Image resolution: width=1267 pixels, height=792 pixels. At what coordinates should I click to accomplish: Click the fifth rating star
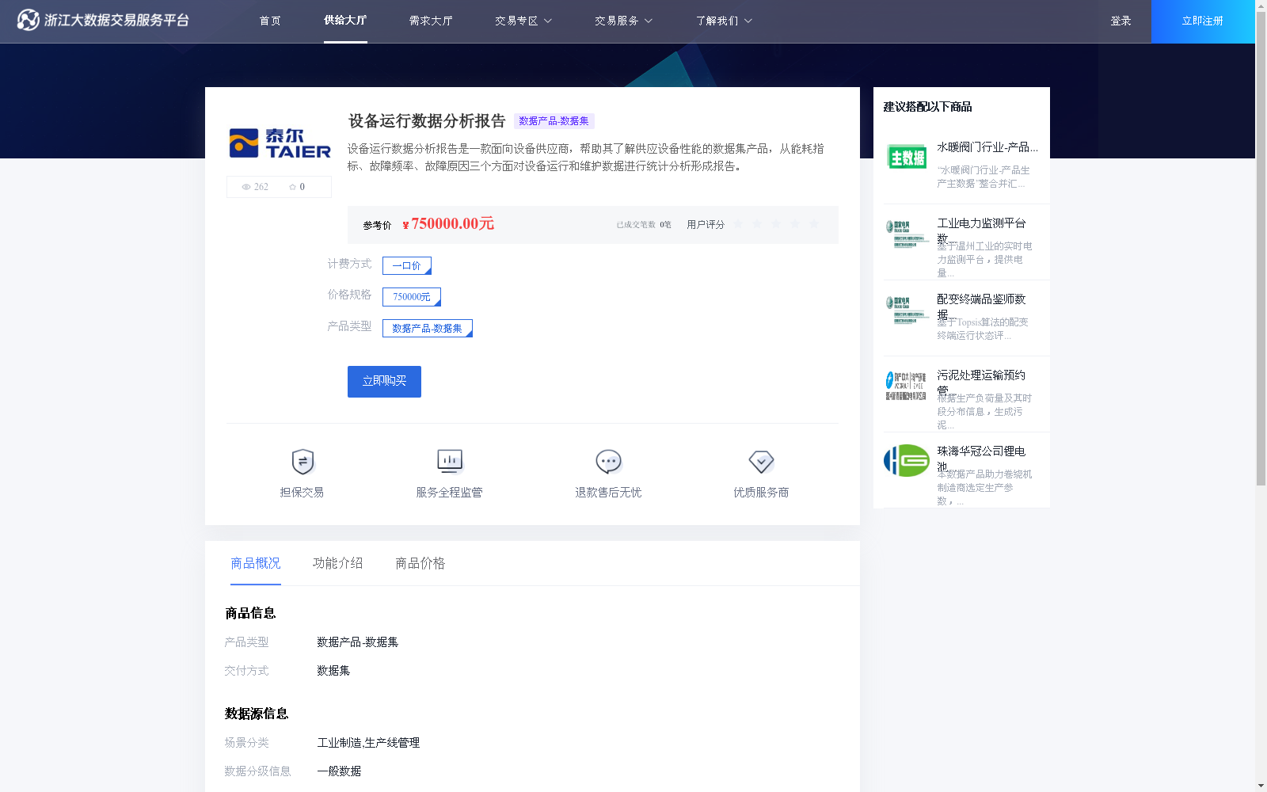click(814, 224)
